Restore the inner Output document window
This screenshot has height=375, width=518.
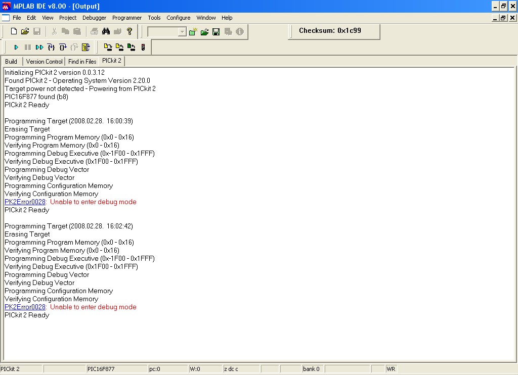[x=503, y=18]
